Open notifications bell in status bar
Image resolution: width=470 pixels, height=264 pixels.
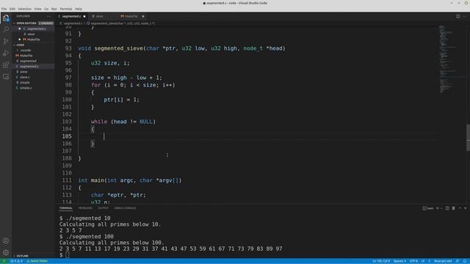pyautogui.click(x=465, y=261)
